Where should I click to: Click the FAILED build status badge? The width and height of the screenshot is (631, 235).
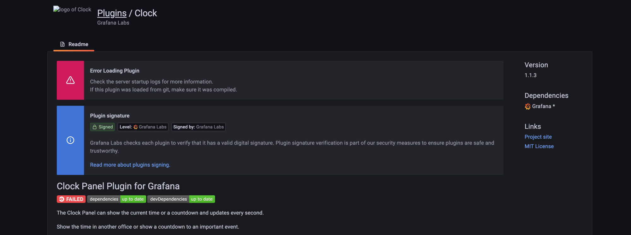click(71, 199)
